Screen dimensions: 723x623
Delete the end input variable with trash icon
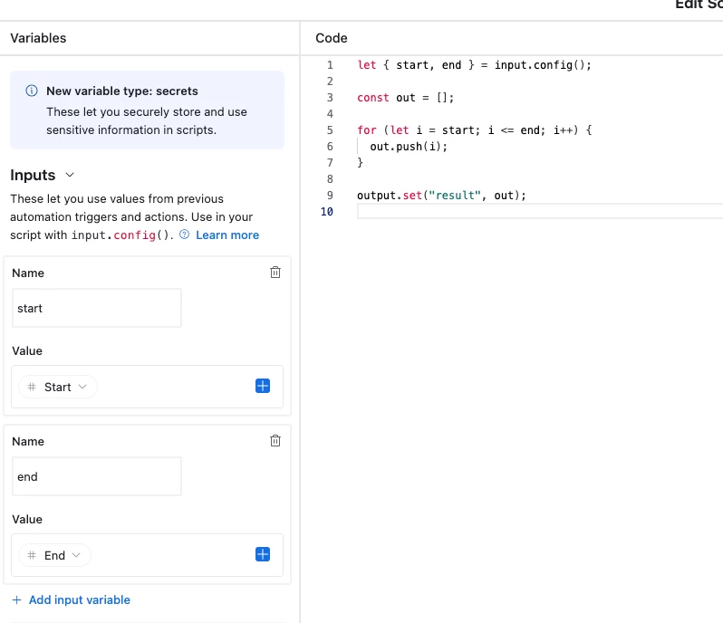tap(275, 441)
